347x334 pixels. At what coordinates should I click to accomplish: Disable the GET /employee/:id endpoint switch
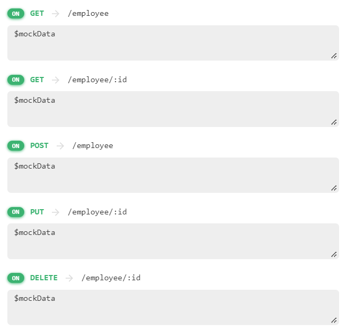point(16,80)
